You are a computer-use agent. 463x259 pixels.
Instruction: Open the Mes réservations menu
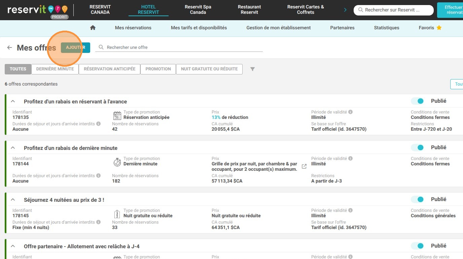point(133,28)
